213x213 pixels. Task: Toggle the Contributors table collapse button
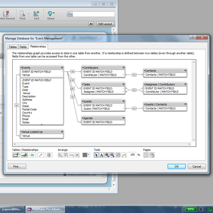point(124,68)
